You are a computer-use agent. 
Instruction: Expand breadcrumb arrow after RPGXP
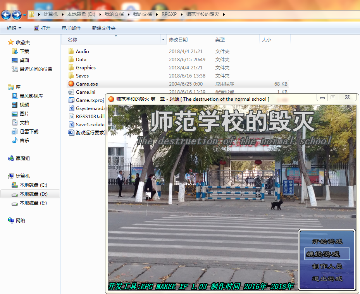coord(182,14)
